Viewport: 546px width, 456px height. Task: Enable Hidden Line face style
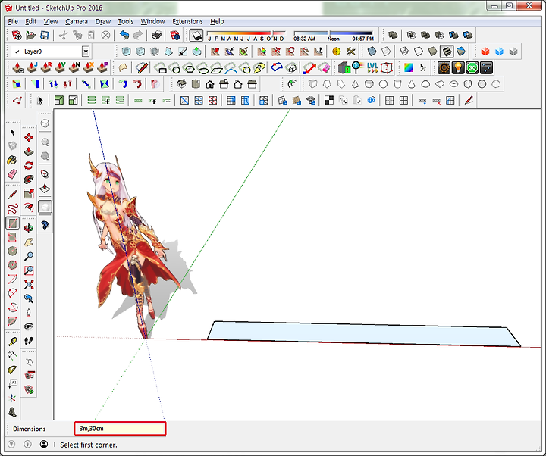pyautogui.click(x=418, y=52)
